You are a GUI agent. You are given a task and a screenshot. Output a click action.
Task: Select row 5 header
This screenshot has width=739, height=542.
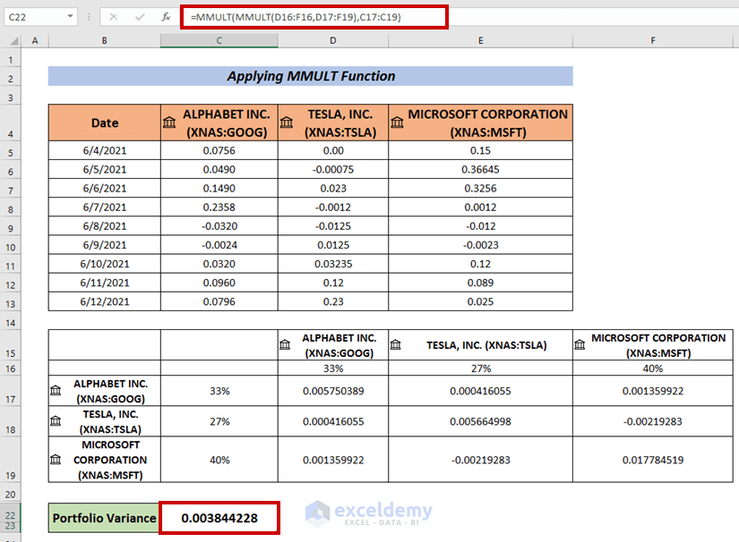coord(11,152)
